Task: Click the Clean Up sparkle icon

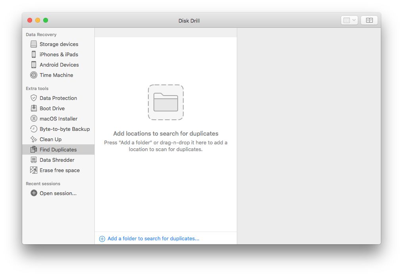Action: pos(34,139)
